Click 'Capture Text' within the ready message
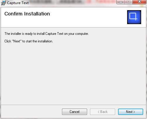 54,34
